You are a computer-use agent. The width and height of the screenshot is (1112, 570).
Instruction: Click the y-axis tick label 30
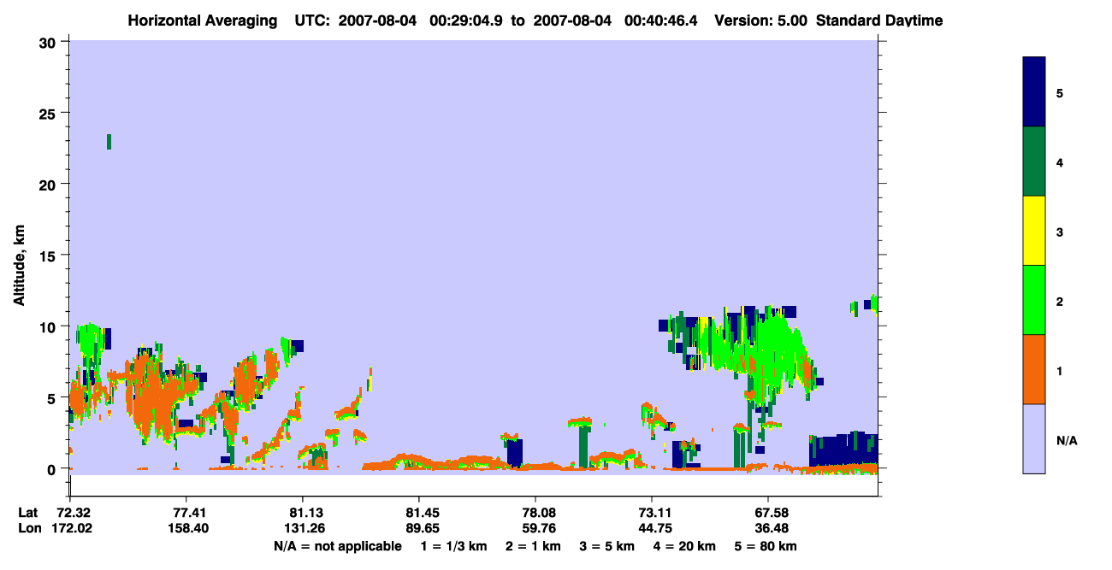click(50, 42)
